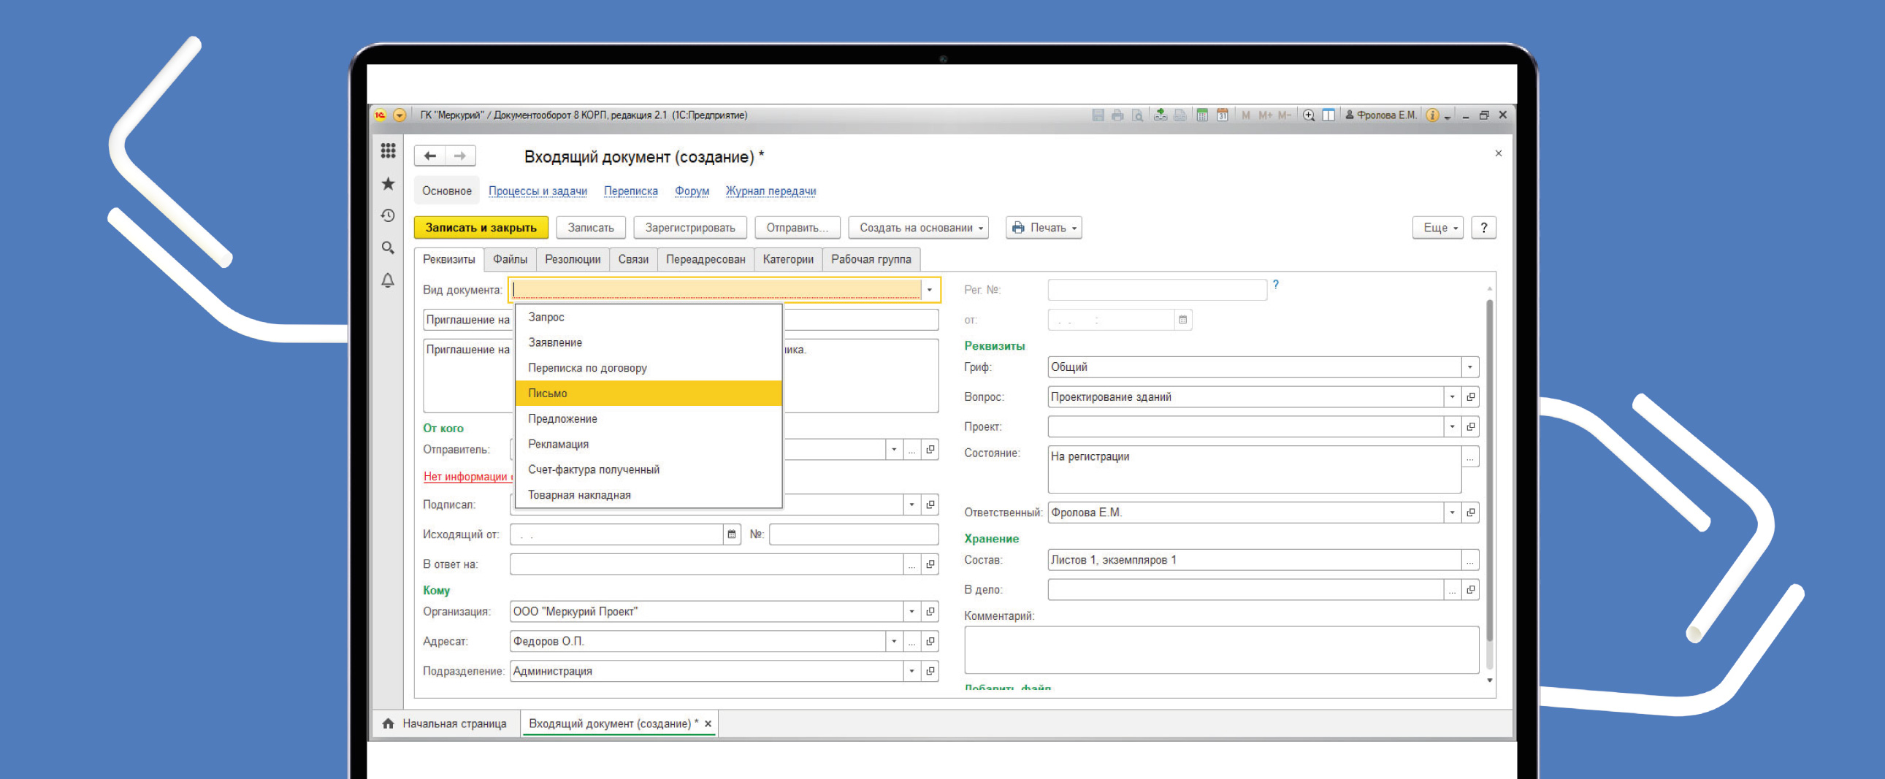Expand the Еще menu button
The height and width of the screenshot is (779, 1885).
coord(1437,228)
